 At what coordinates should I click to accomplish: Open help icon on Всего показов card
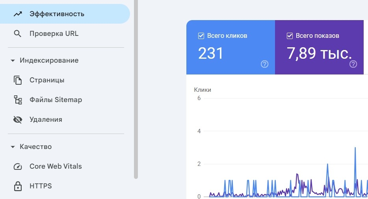pos(353,64)
